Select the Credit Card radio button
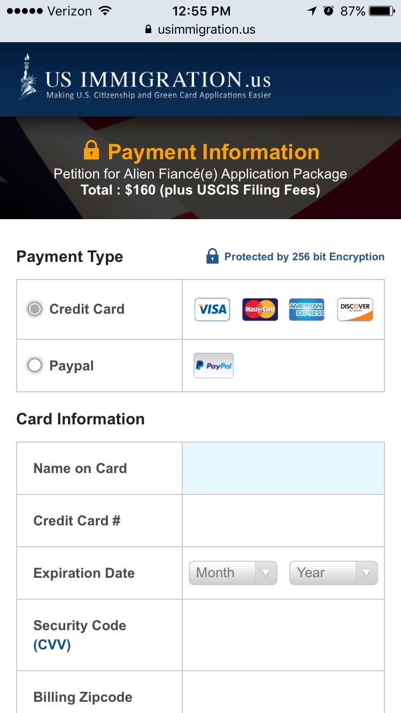401x713 pixels. 35,309
